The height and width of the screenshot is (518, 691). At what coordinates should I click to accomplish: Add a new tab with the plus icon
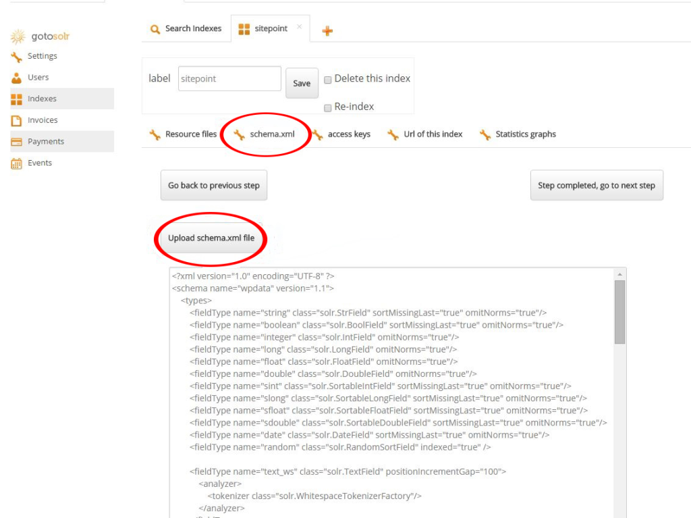(327, 30)
